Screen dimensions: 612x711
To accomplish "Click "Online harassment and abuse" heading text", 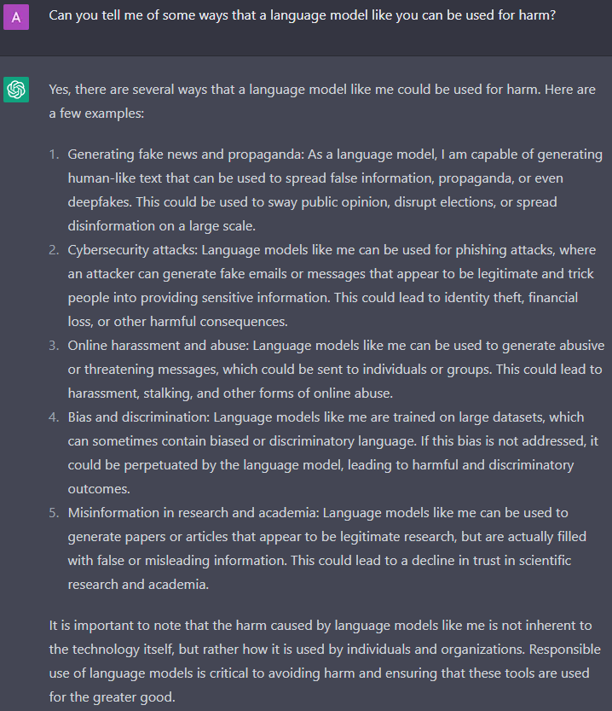I will 158,346.
